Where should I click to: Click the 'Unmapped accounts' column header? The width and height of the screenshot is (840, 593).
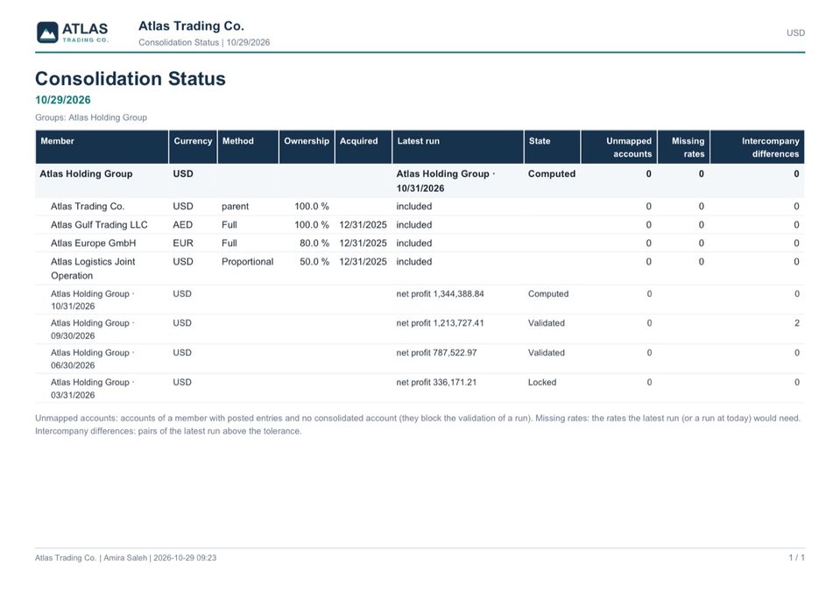tap(618, 147)
